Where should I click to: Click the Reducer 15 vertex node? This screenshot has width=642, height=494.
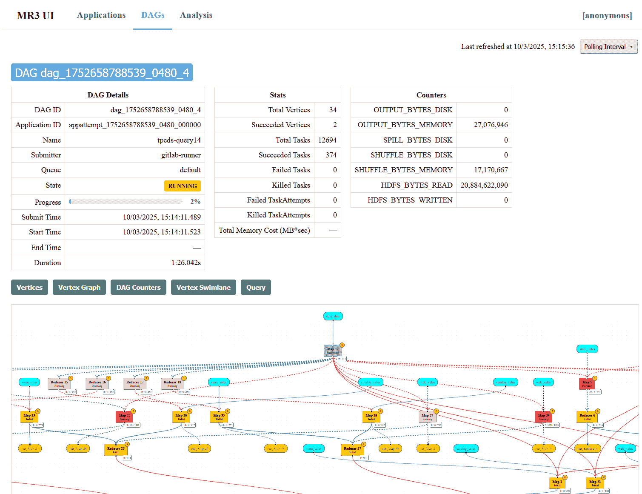point(59,383)
